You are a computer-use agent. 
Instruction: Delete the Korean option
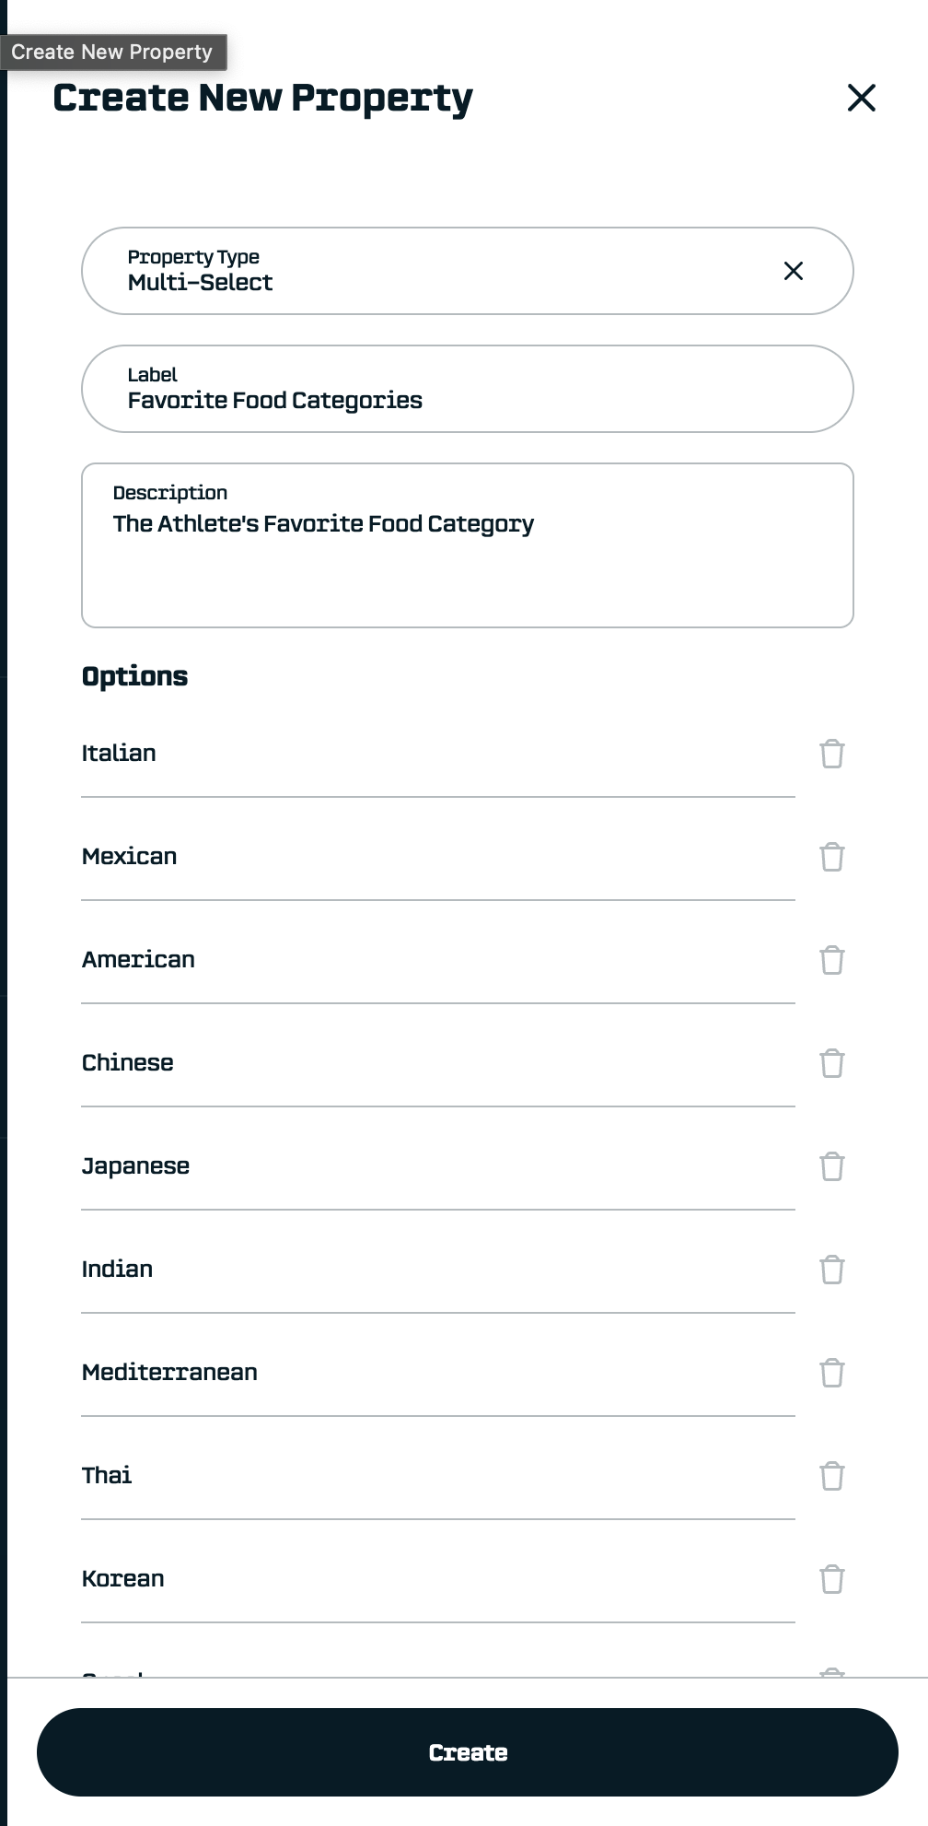click(831, 1579)
